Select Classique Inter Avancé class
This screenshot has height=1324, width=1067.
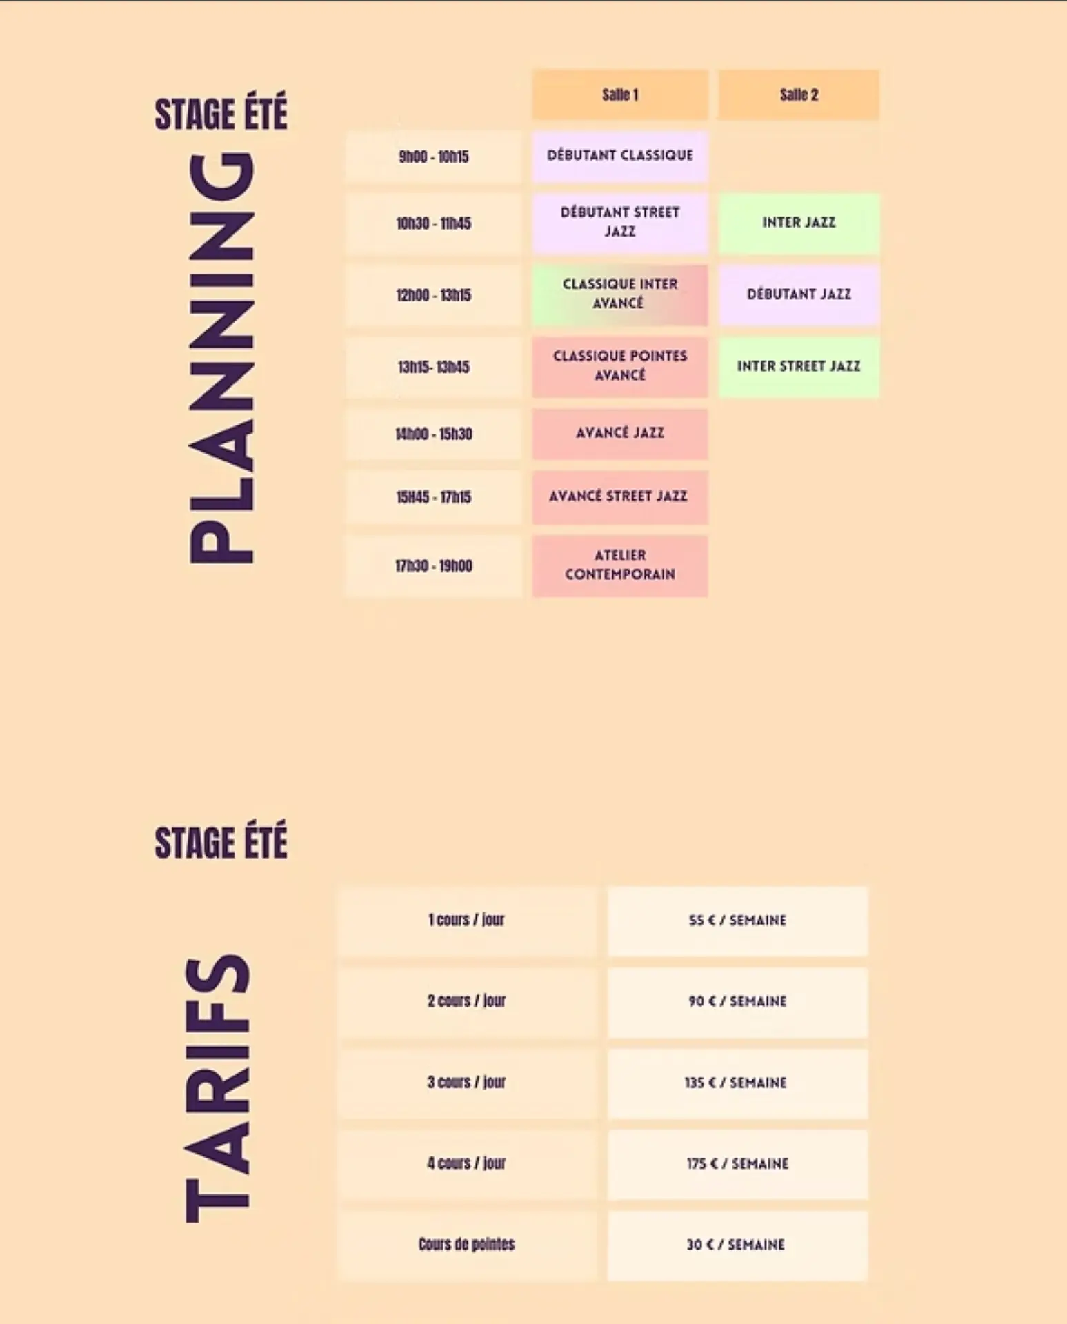[x=619, y=295]
